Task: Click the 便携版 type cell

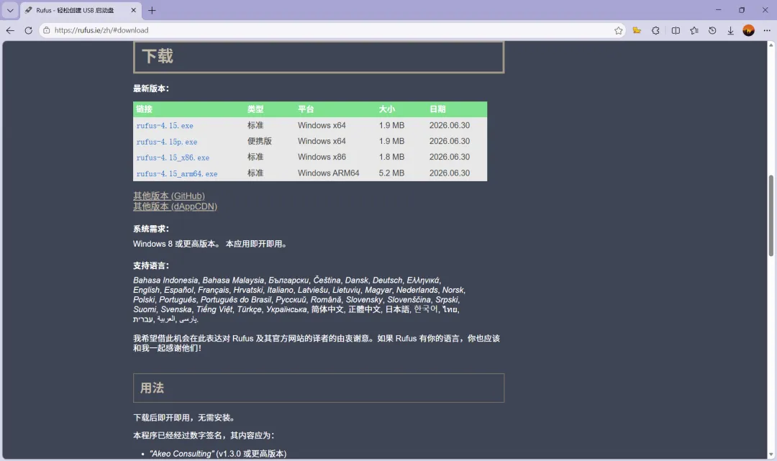Action: point(260,141)
